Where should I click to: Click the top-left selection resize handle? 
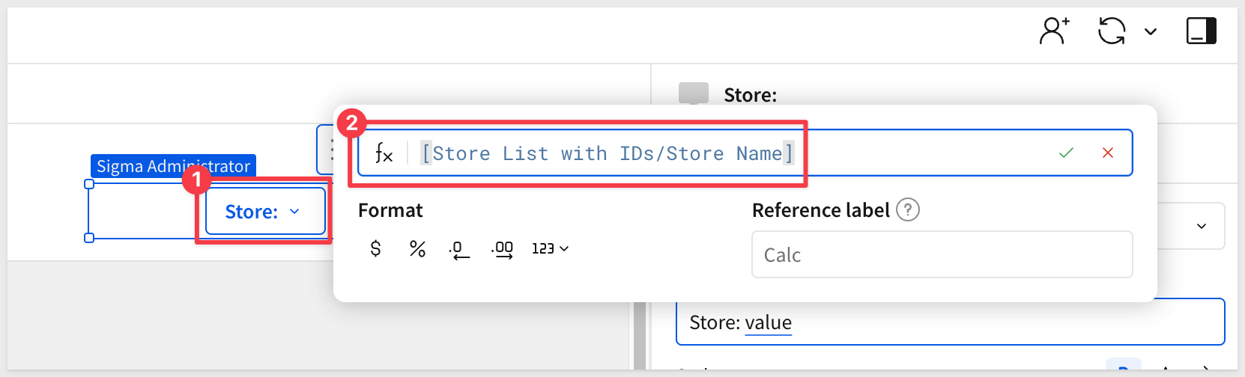89,184
